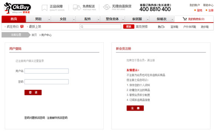The height and width of the screenshot is (134, 215).
Task: Expand the 女鞋 dropdown arrow
Action: click(x=74, y=20)
